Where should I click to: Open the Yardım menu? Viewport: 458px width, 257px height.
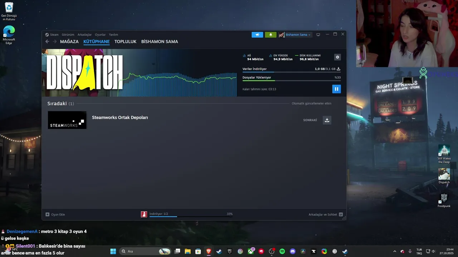click(x=113, y=35)
